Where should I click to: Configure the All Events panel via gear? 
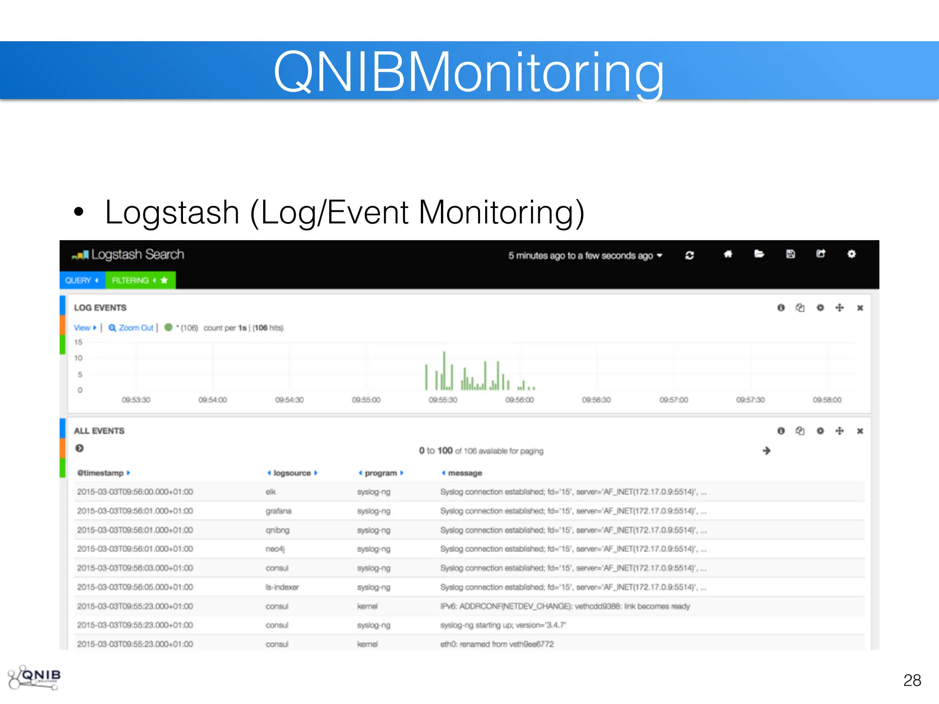820,431
